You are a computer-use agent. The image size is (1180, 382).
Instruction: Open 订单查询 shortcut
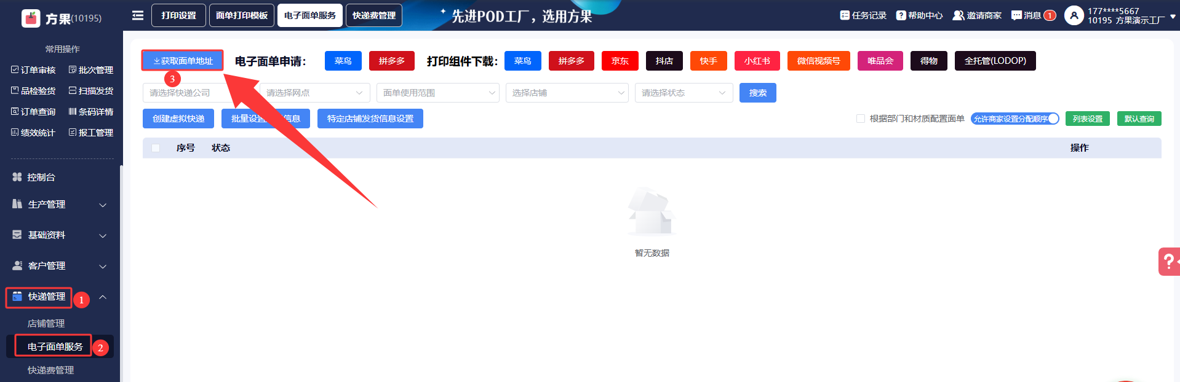pos(33,112)
